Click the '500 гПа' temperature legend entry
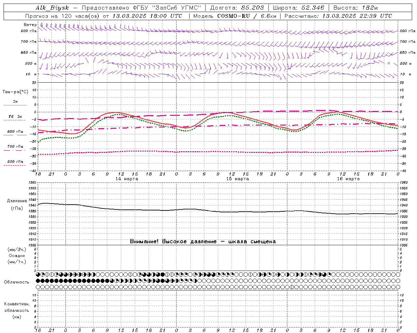 tap(15, 162)
